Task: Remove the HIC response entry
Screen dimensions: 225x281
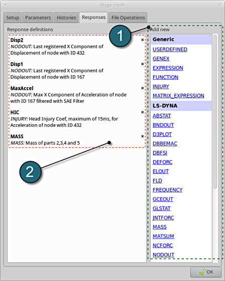Action: pyautogui.click(x=142, y=112)
